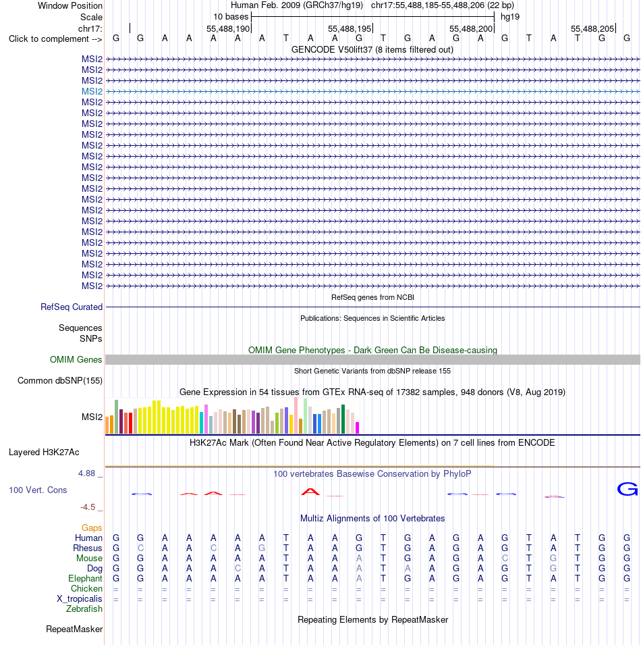Click the highlighted light-blue MSI2 transcript label
Screen dimensions: 641x645
pyautogui.click(x=92, y=91)
